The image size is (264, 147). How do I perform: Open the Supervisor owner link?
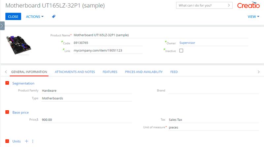pos(187,43)
